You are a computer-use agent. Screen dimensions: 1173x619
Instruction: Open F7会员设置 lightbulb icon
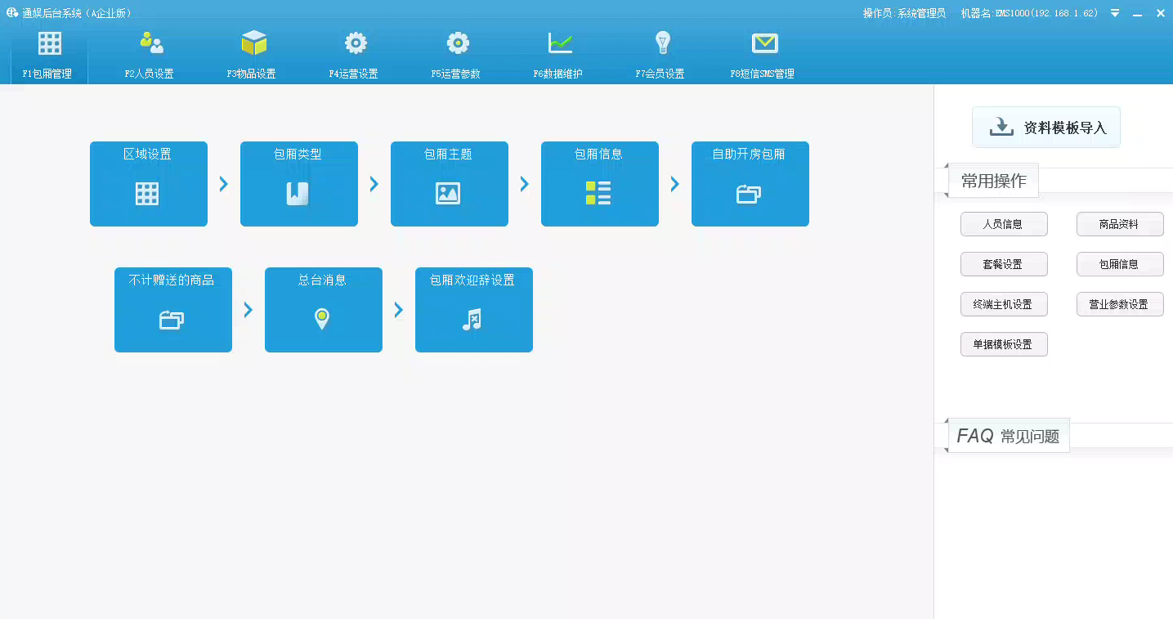click(x=663, y=43)
